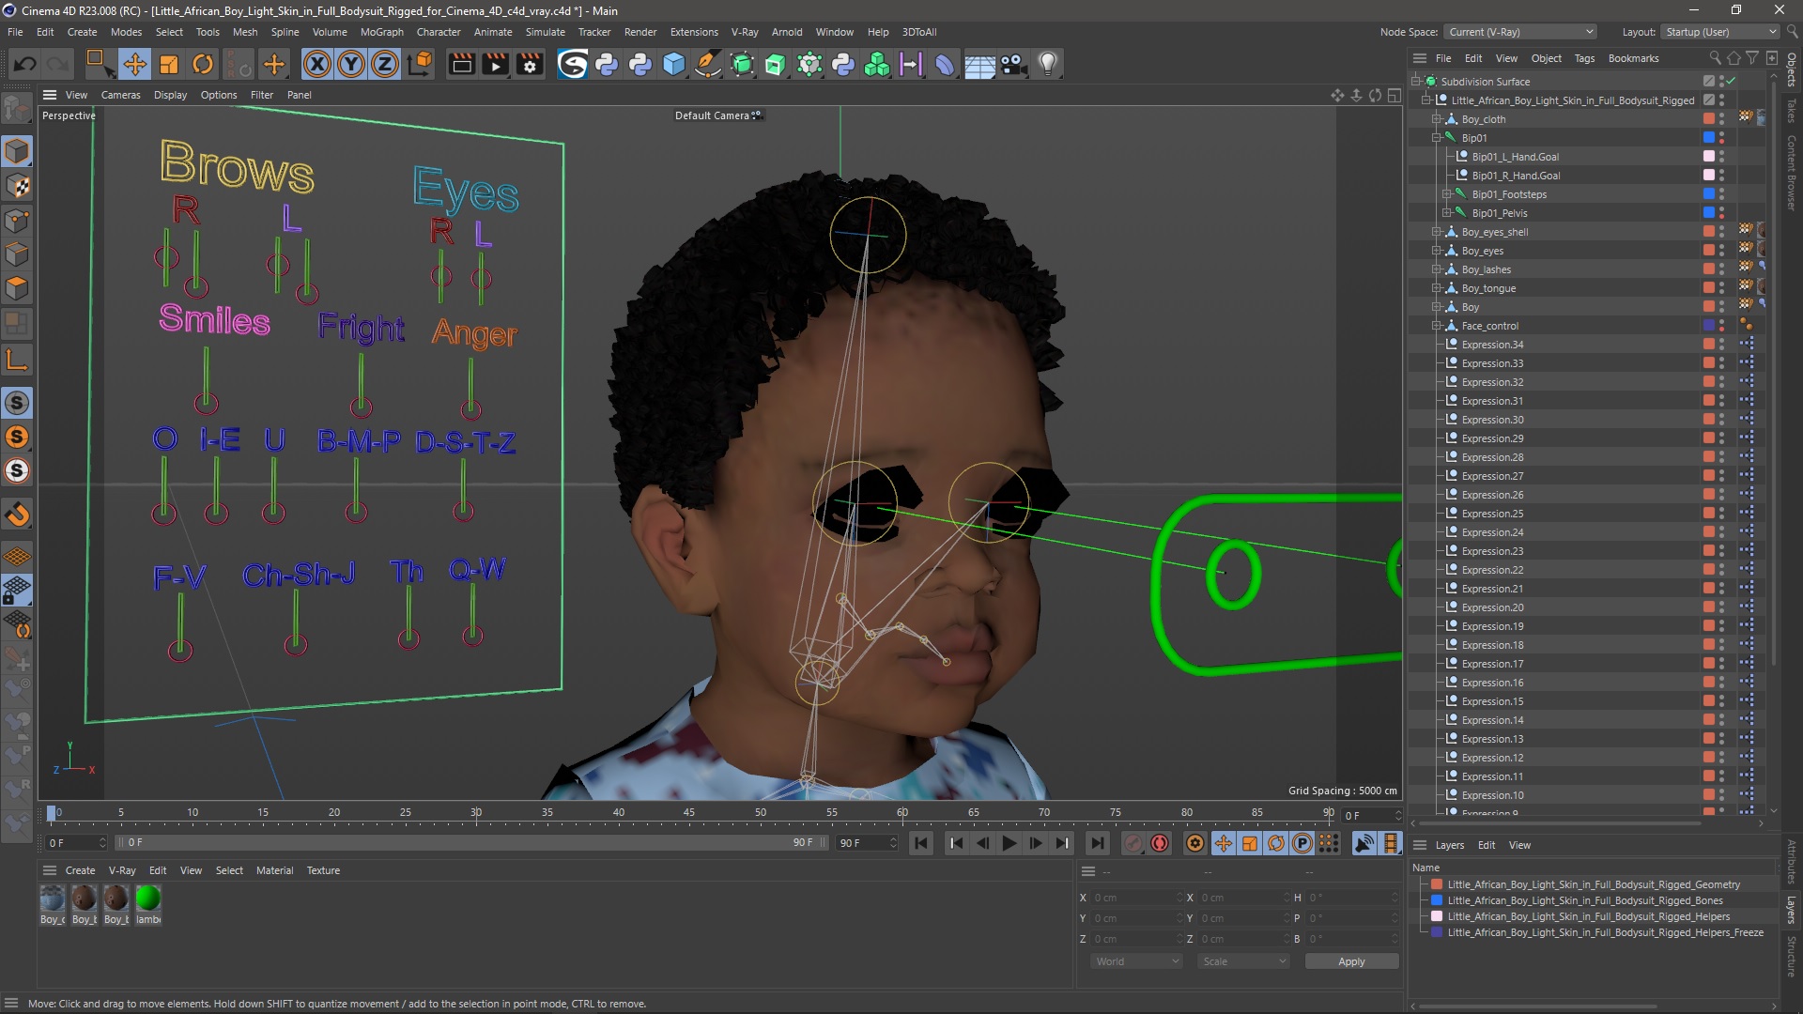Click the Cube primitive icon
Viewport: 1803px width, 1014px height.
pos(674,64)
